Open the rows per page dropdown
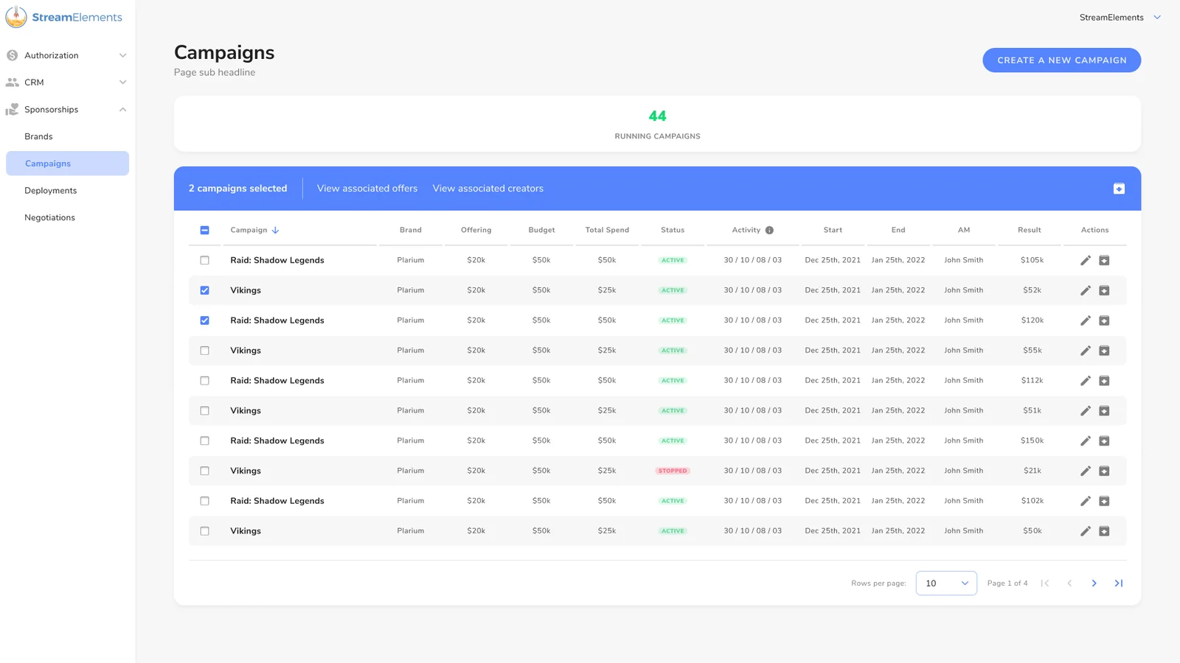This screenshot has height=663, width=1180. (946, 583)
